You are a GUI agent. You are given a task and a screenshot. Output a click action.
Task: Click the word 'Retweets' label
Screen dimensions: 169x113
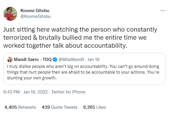tap(27, 107)
